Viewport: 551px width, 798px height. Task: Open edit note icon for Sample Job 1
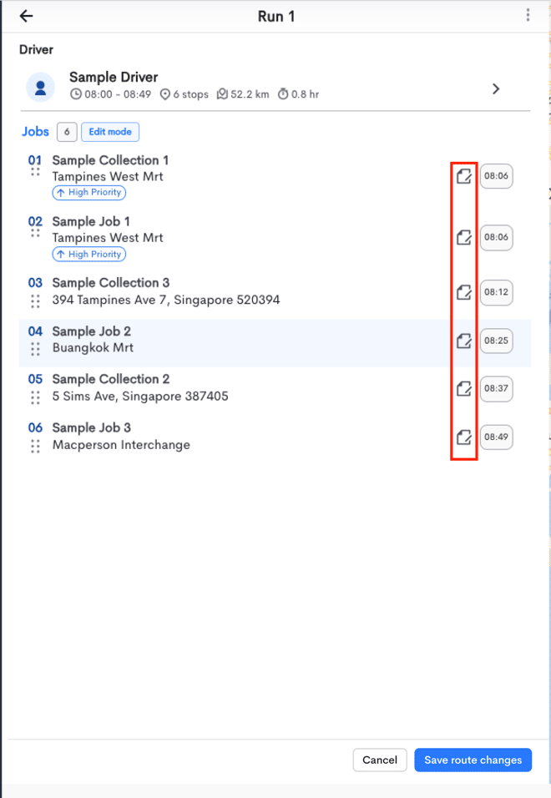(x=463, y=237)
